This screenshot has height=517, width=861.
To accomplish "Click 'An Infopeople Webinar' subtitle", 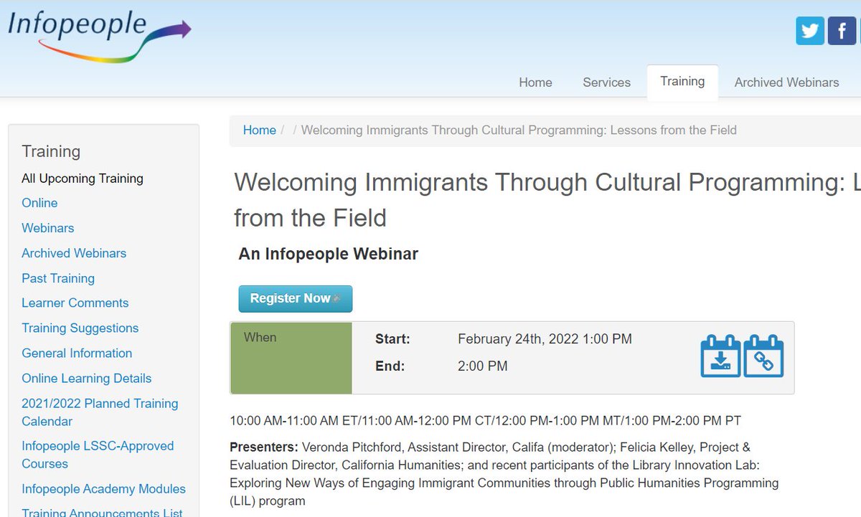I will pos(328,254).
